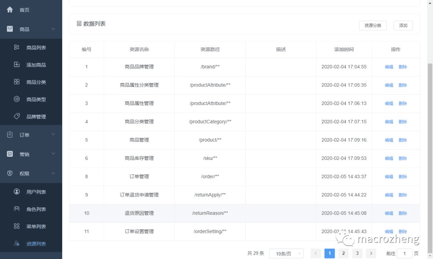Click the /returnReason/** path cell
The image size is (433, 259).
coord(210,213)
